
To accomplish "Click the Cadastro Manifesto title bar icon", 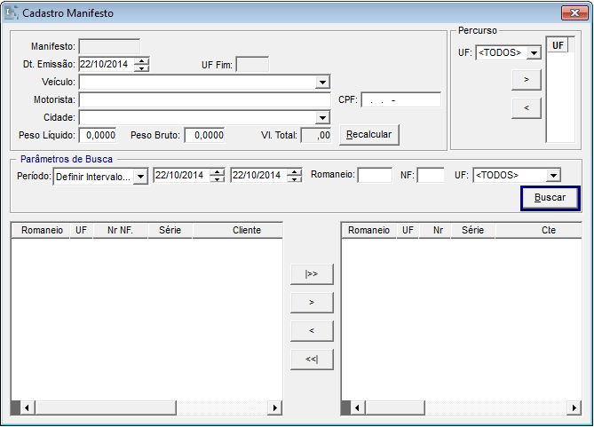I will (11, 13).
